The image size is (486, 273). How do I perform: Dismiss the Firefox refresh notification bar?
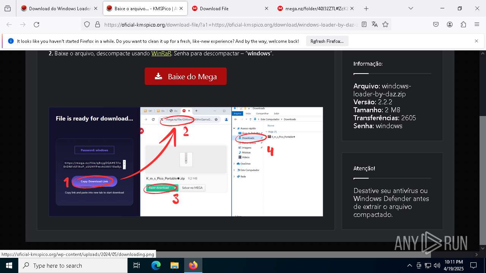point(477,41)
